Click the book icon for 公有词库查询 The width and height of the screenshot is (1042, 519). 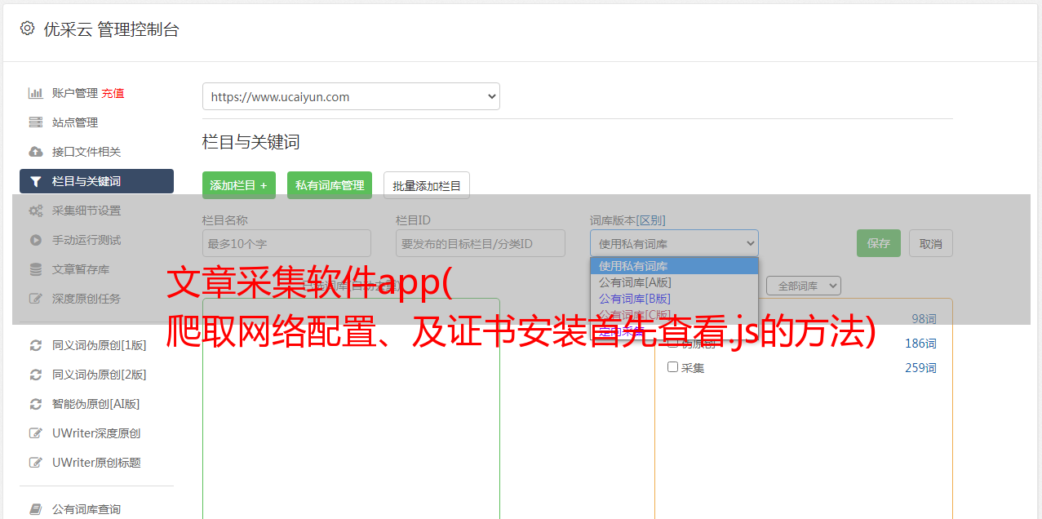(35, 509)
